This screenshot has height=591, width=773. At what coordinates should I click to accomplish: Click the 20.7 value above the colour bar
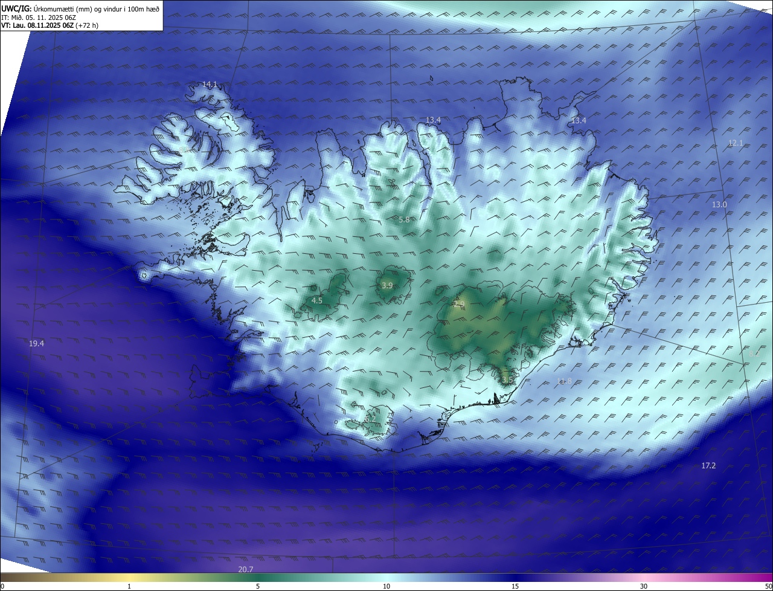point(246,570)
